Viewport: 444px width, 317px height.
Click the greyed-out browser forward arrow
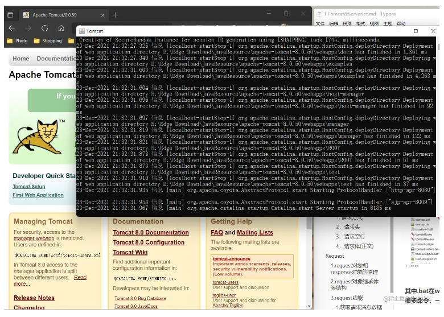pyautogui.click(x=28, y=28)
